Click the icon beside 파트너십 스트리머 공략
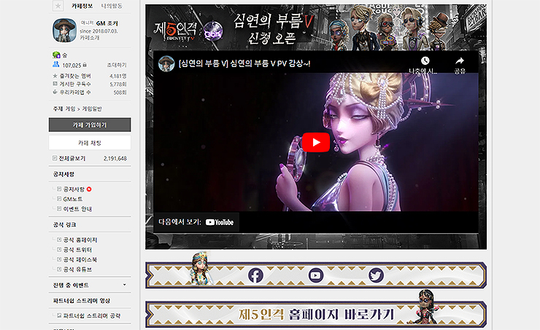 (59, 315)
